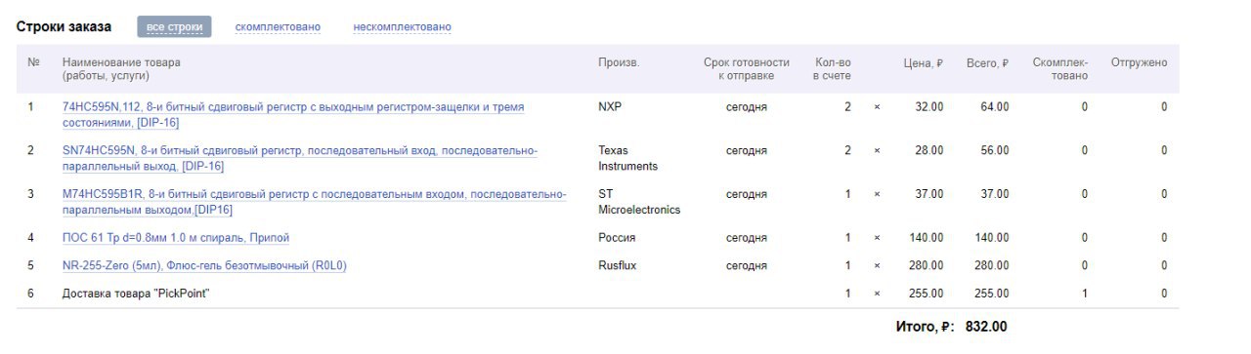The width and height of the screenshot is (1251, 354).
Task: Open the M74HC595B1R product link
Action: pos(315,202)
